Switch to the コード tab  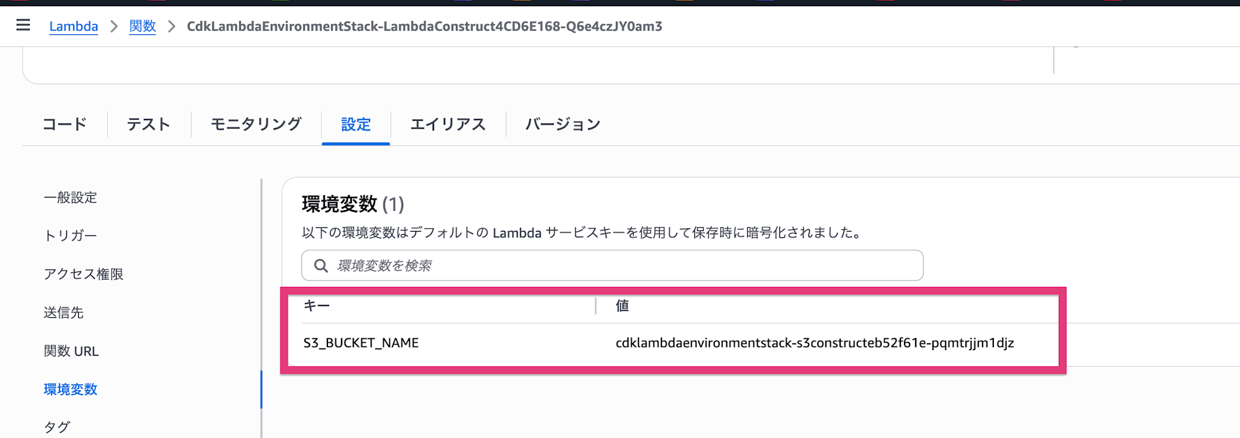coord(64,124)
